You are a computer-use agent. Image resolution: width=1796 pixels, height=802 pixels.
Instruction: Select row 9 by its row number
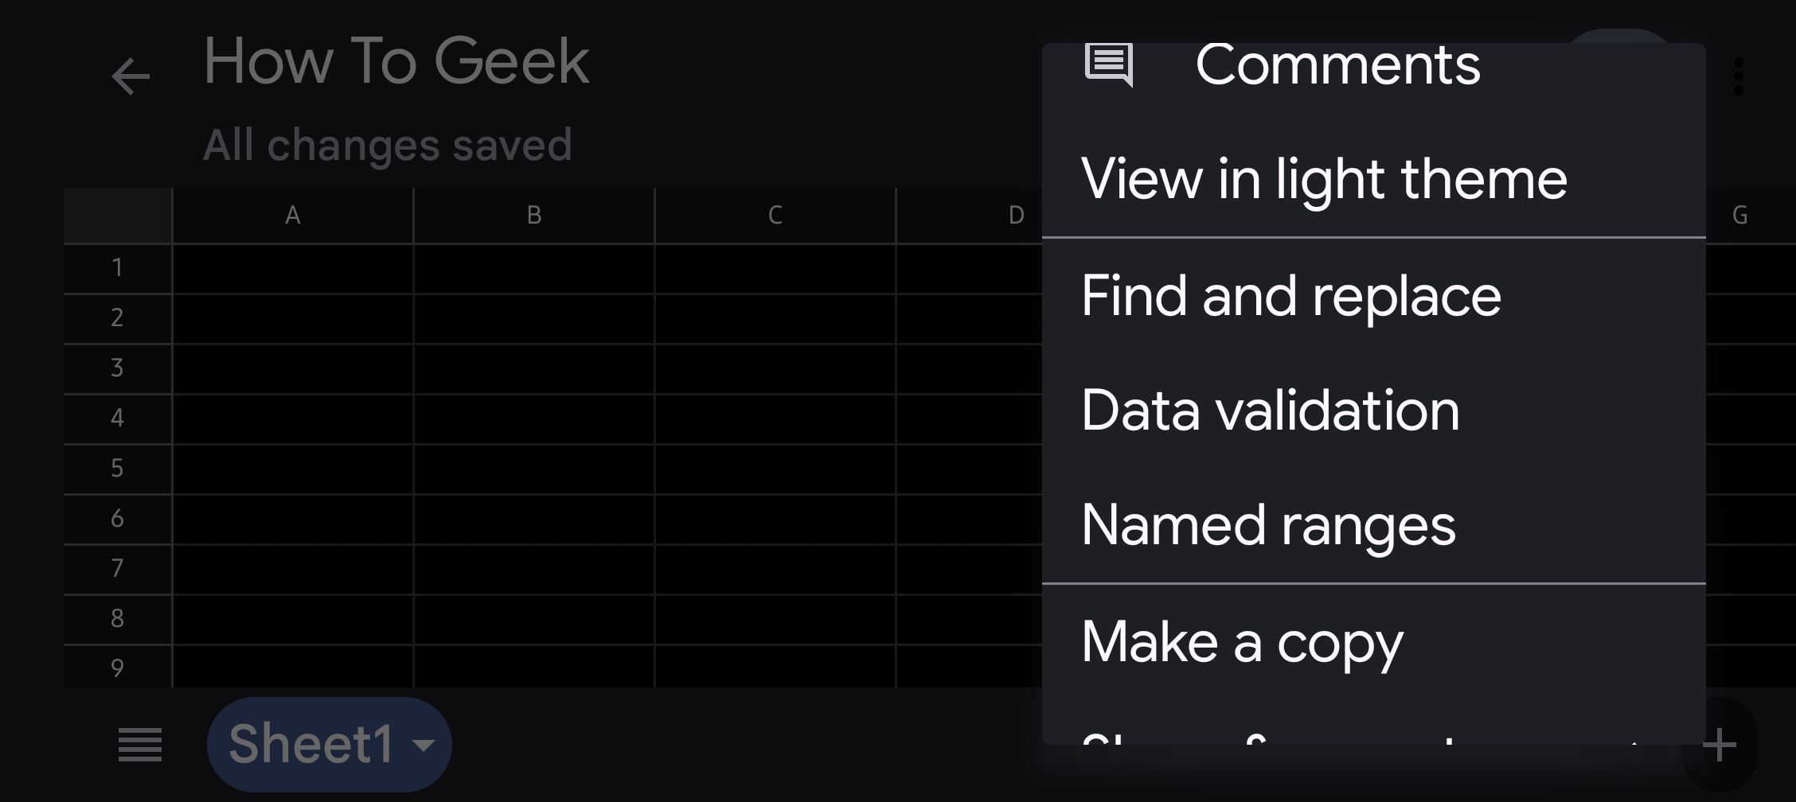pos(117,668)
